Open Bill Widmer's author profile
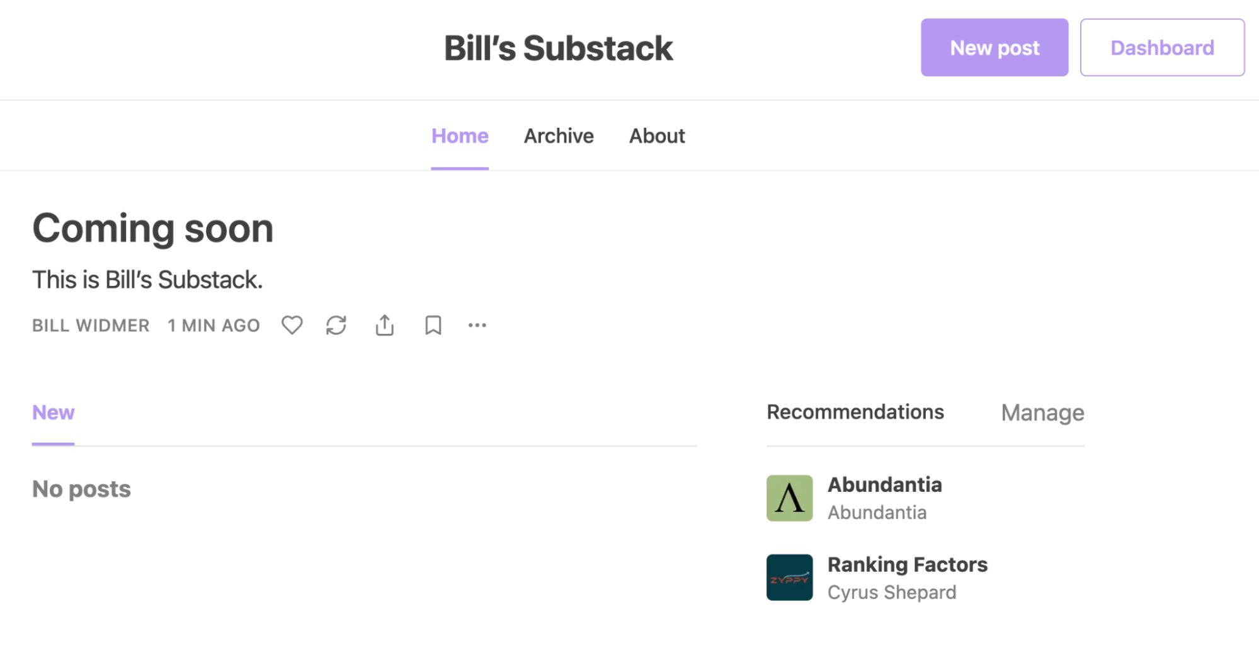Screen dimensions: 1259x667 (90, 325)
